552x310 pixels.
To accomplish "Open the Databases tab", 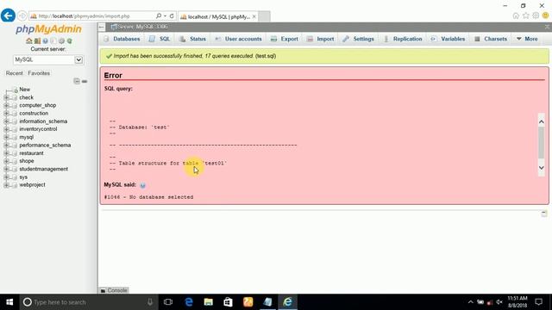I will [x=122, y=39].
